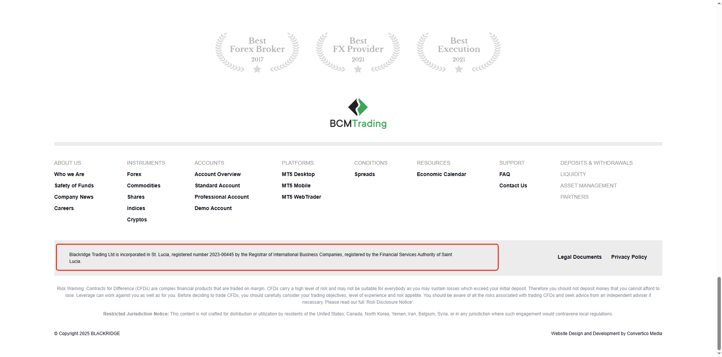Click the page's vertical scrollbar thumb
This screenshot has height=357, width=722.
[x=719, y=314]
